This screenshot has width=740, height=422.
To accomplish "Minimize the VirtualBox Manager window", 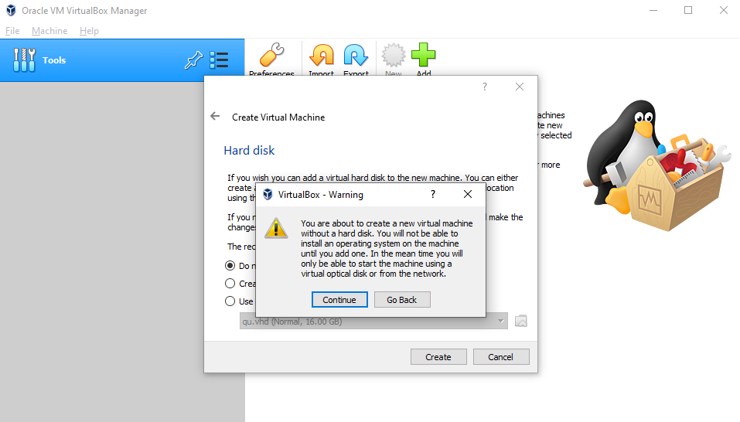I will tap(653, 10).
